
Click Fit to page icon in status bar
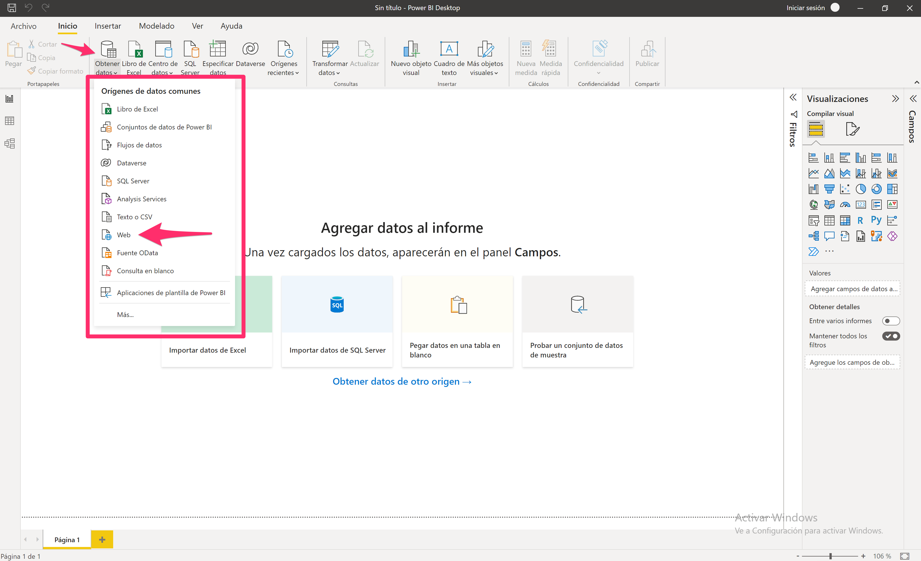point(904,556)
